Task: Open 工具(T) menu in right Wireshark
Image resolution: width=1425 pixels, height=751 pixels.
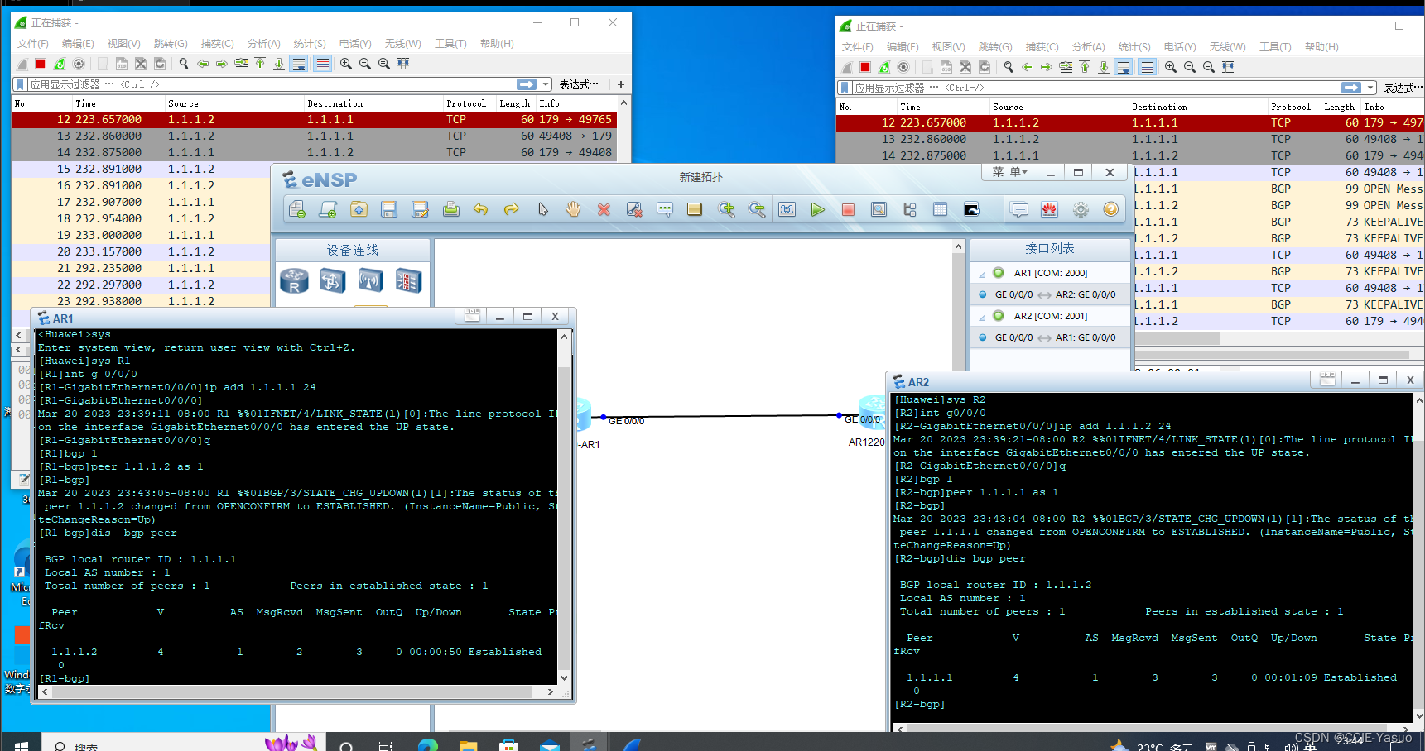Action: tap(1275, 47)
